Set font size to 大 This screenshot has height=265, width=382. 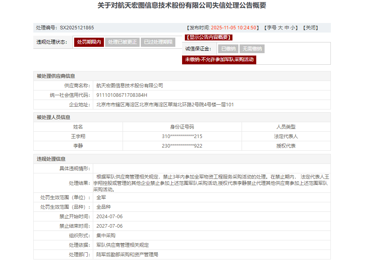[x=280, y=28]
